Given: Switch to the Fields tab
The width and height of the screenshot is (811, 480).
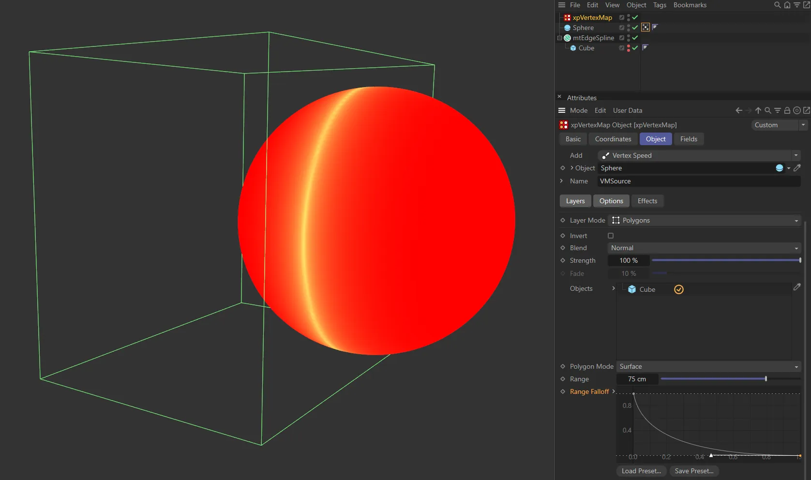Looking at the screenshot, I should coord(688,139).
